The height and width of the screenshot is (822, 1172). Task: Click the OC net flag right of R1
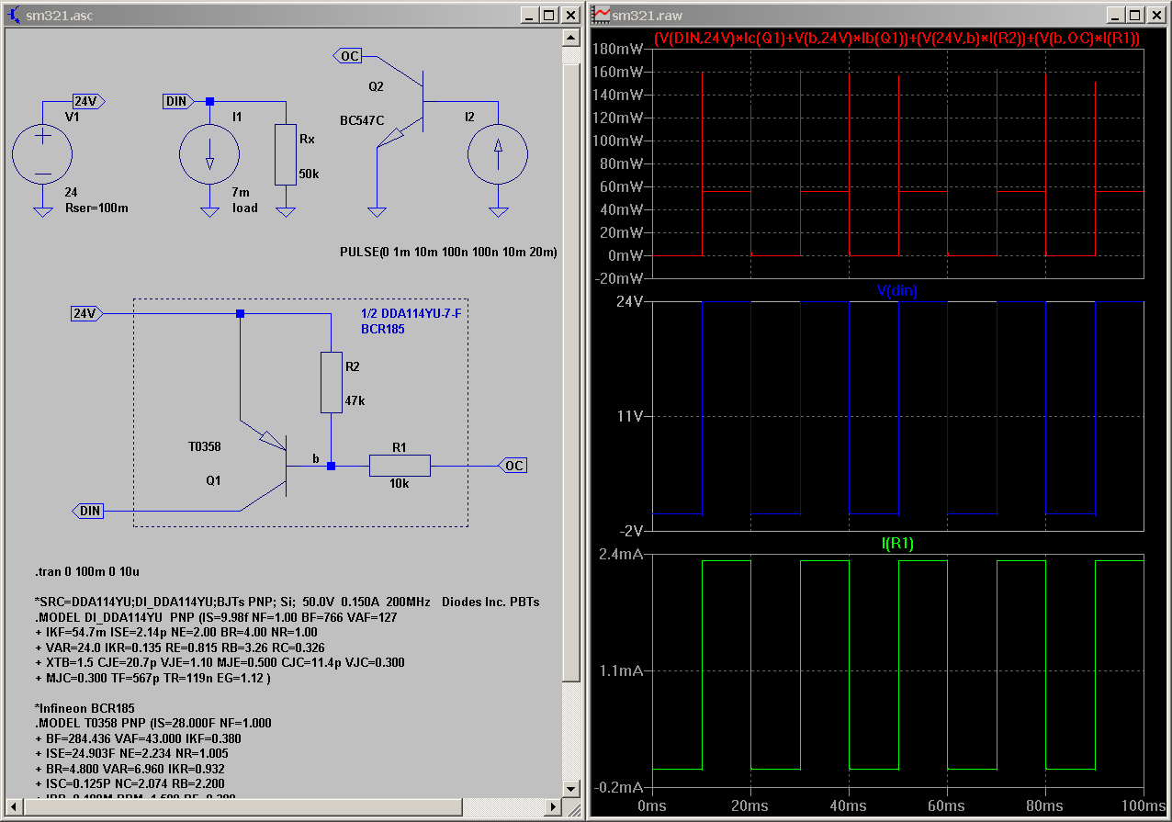pos(513,466)
